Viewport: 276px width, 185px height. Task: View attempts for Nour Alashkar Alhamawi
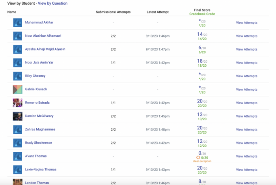click(x=246, y=36)
